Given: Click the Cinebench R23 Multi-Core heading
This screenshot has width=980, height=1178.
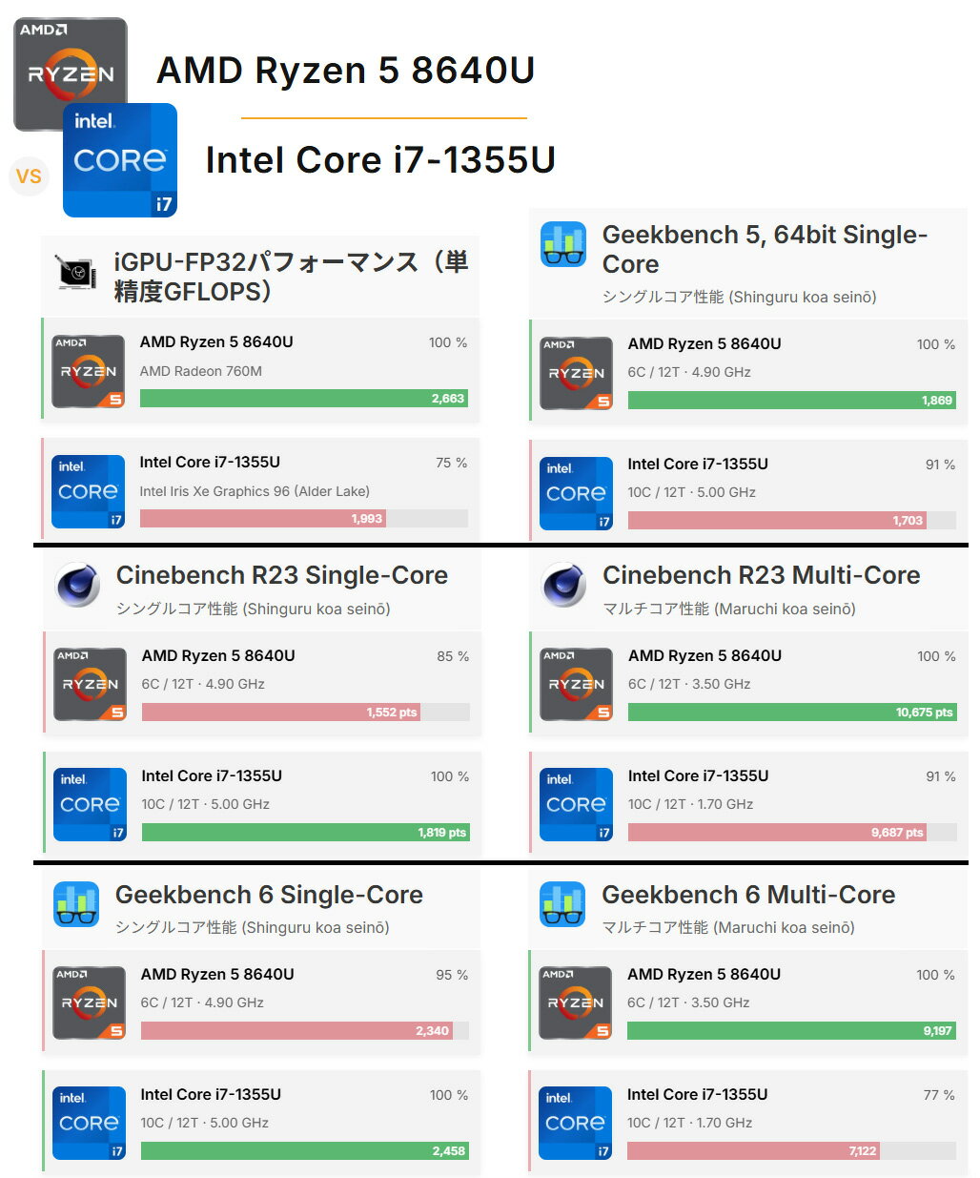Looking at the screenshot, I should (761, 575).
